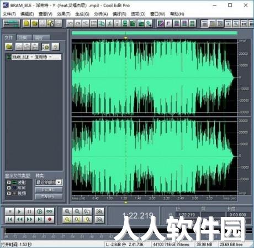Toggle the 视频 video file type checkbox

[x=9, y=193]
